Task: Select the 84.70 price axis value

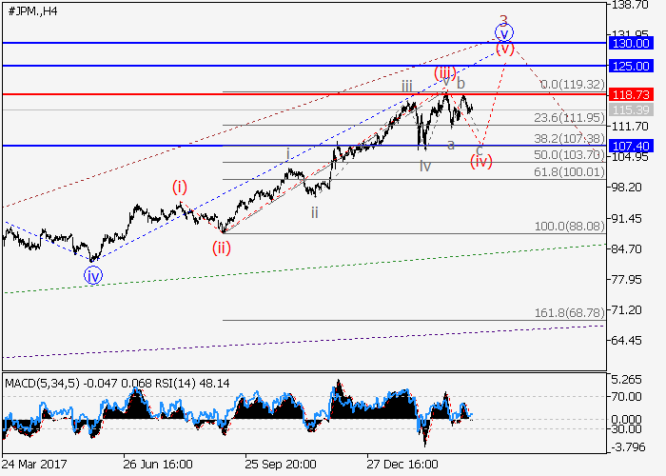Action: pos(626,249)
